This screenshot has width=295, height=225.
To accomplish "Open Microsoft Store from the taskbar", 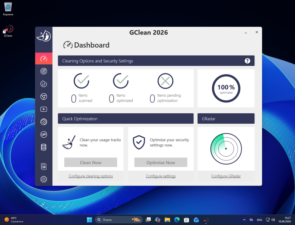I will (186, 219).
